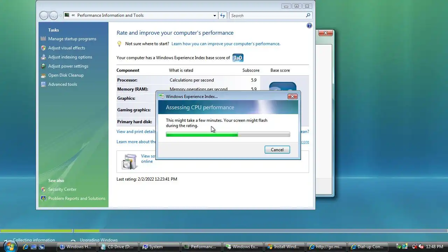The width and height of the screenshot is (448, 252).
Task: Click the assessment progress bar
Action: (x=228, y=134)
